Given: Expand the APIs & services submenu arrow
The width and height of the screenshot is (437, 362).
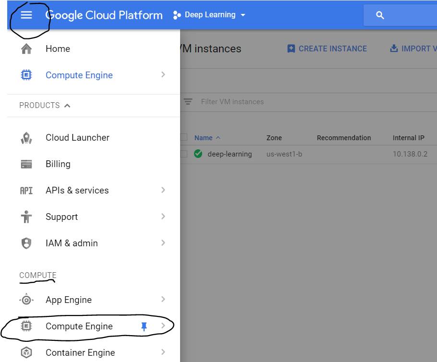Looking at the screenshot, I should 163,190.
